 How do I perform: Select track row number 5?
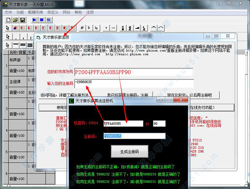click(x=6, y=152)
